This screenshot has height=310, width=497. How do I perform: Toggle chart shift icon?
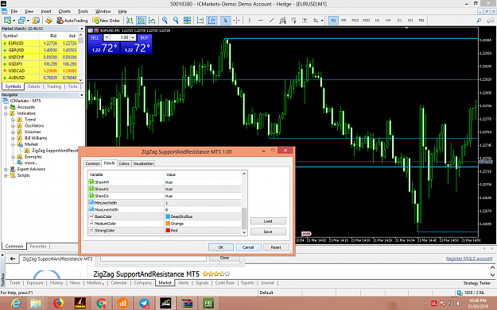[212, 21]
